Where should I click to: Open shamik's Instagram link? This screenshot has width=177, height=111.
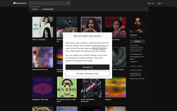tap(134, 62)
